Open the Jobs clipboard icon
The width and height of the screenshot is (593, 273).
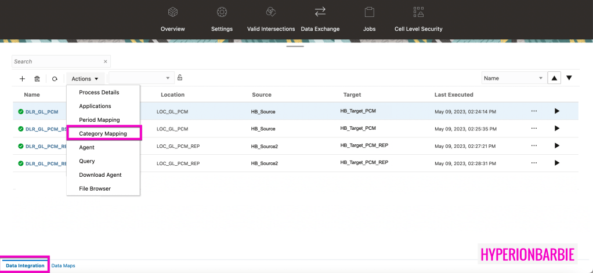tap(369, 12)
